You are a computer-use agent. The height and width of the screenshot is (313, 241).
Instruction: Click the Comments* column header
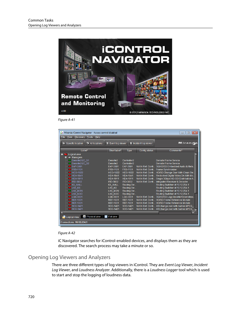[x=176, y=151]
